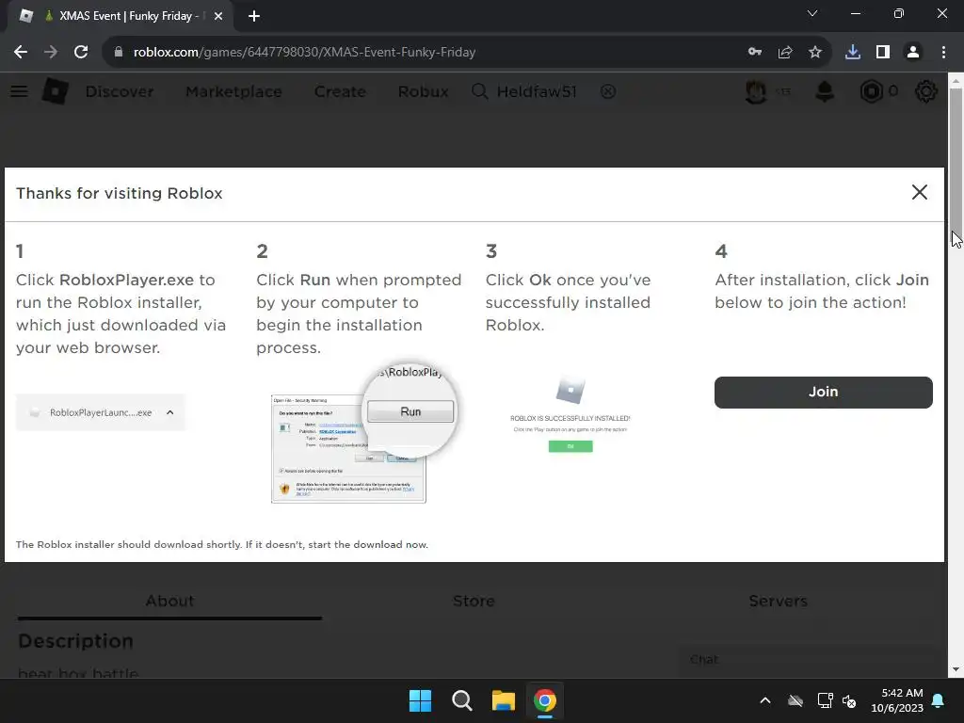Open the Create page
964x723 pixels.
coord(340,91)
